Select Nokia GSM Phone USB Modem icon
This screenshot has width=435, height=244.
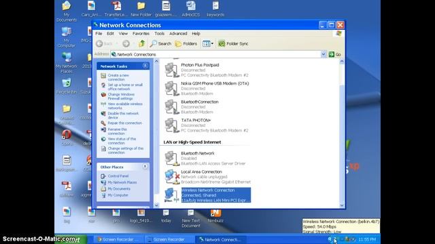172,89
